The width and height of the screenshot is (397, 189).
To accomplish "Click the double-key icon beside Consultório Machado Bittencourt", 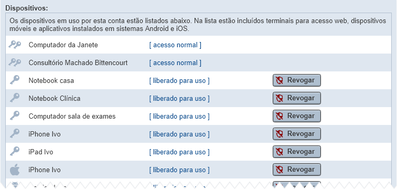I will 15,62.
